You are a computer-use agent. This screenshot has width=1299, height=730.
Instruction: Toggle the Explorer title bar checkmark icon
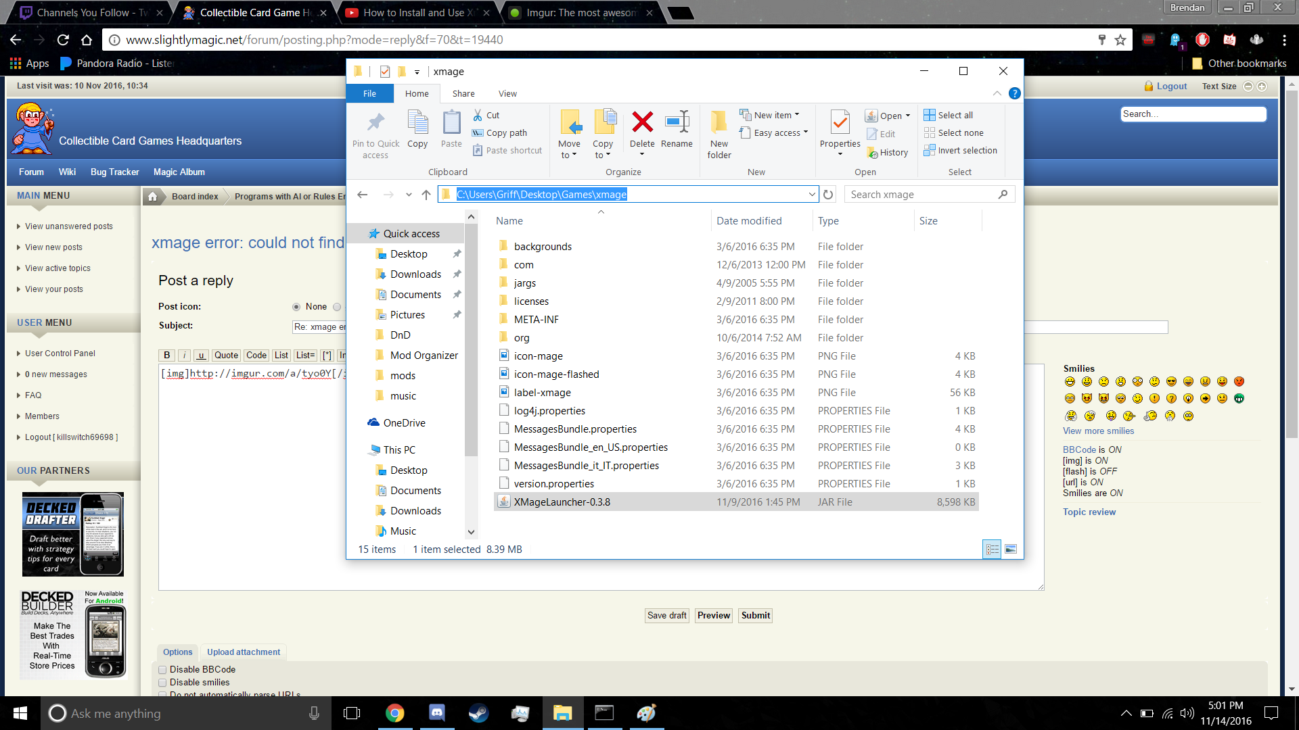(x=385, y=72)
